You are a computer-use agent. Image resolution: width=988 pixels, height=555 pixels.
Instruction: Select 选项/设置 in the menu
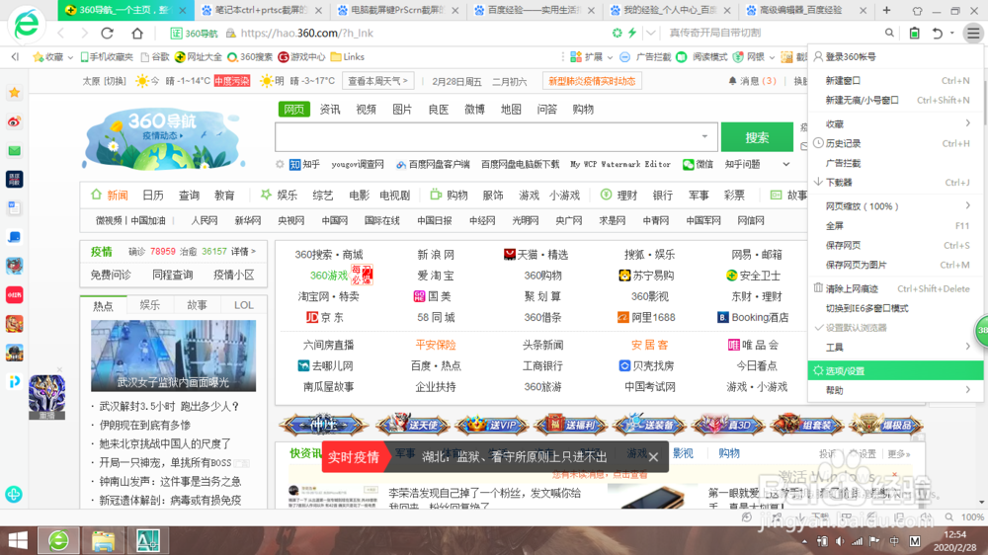(895, 370)
